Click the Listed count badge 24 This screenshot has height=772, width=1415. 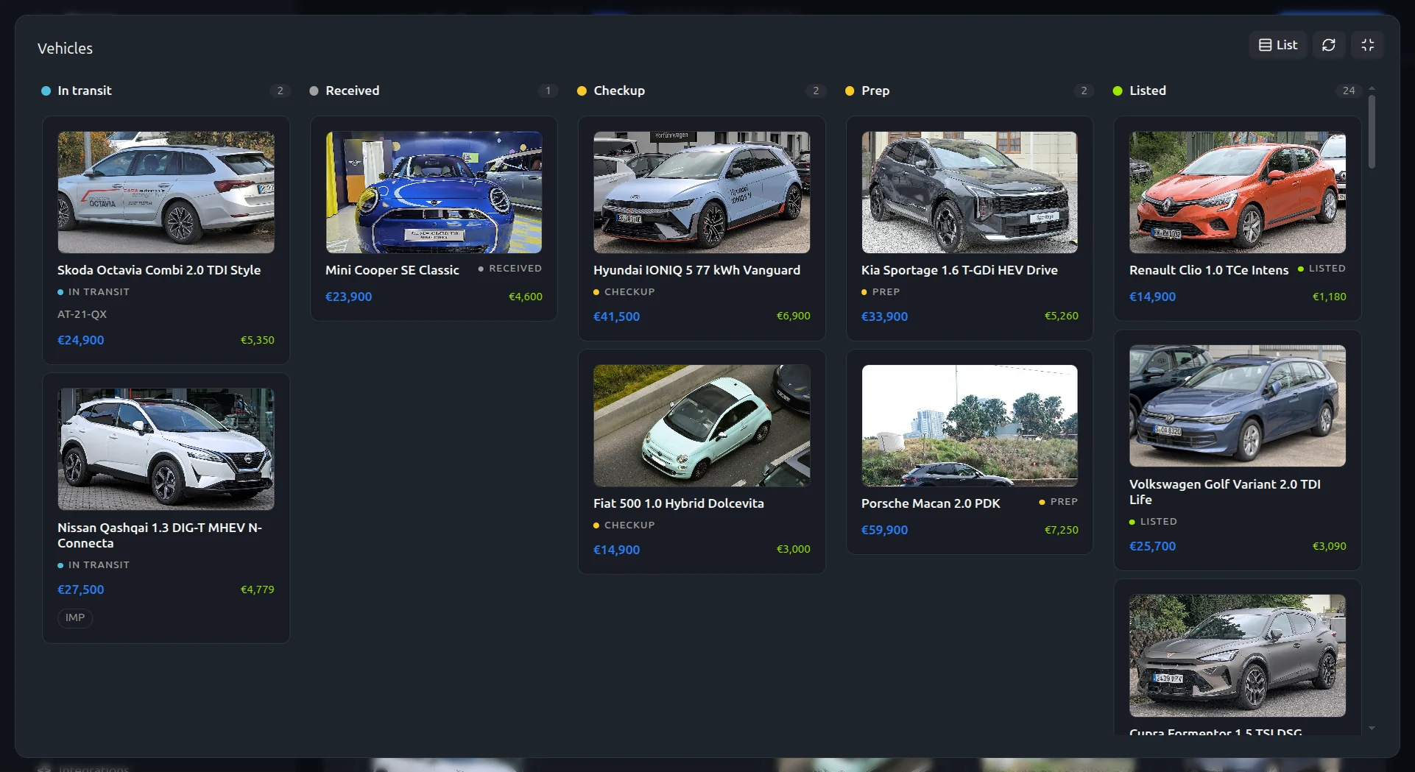[1349, 91]
